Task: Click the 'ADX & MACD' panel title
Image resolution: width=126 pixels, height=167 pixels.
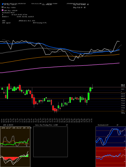Action: (8, 125)
